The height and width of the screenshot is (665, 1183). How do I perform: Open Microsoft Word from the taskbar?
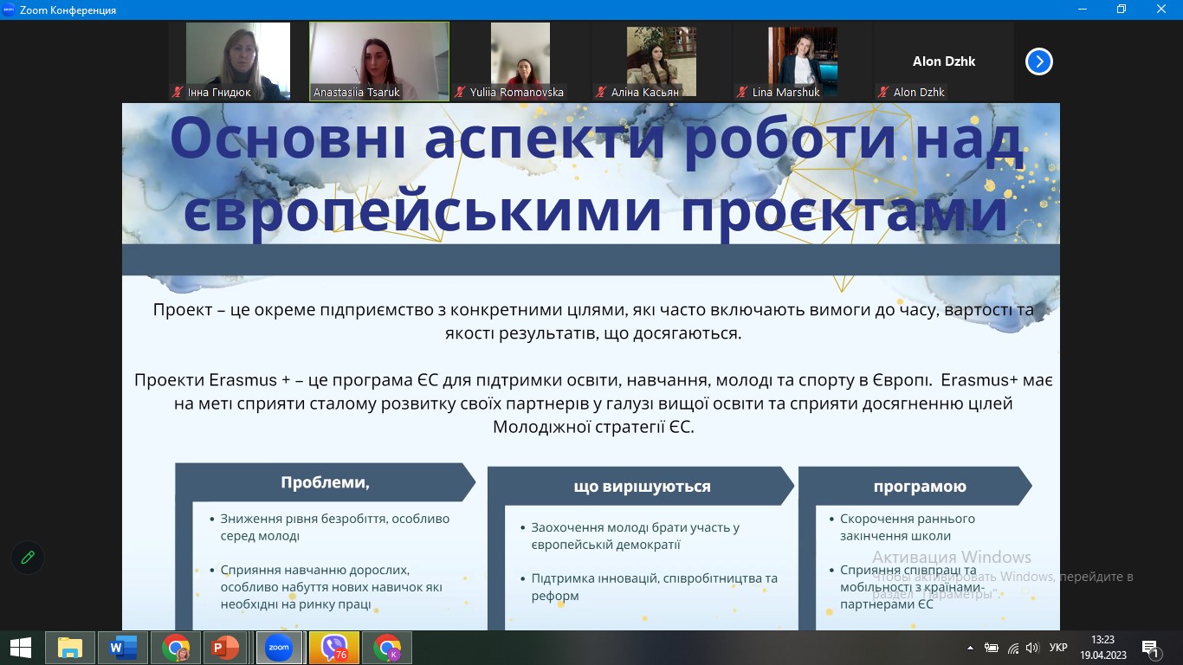pyautogui.click(x=122, y=648)
